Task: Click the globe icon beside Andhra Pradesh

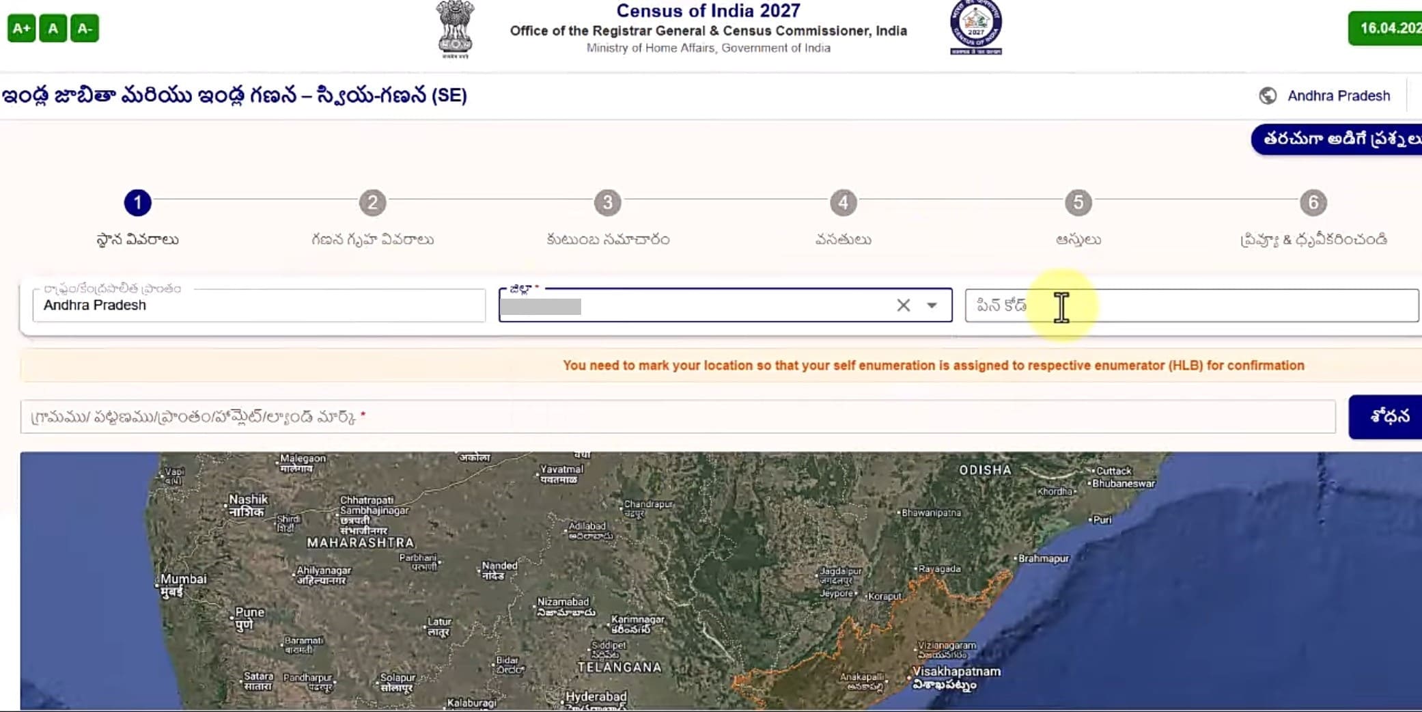Action: tap(1268, 96)
